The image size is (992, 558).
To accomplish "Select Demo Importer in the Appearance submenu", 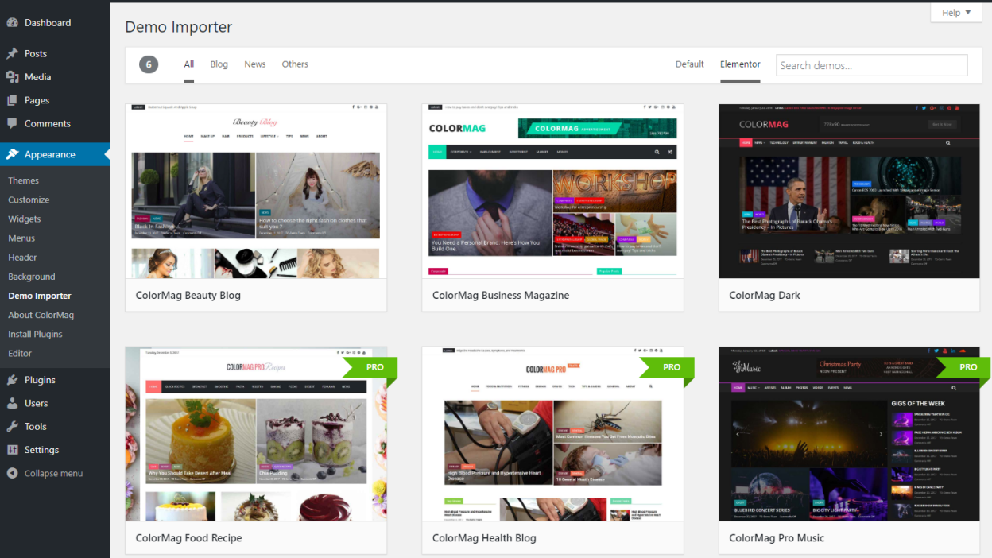I will [40, 296].
